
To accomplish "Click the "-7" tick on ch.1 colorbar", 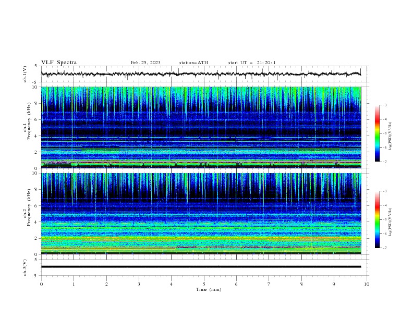I will pos(385,162).
